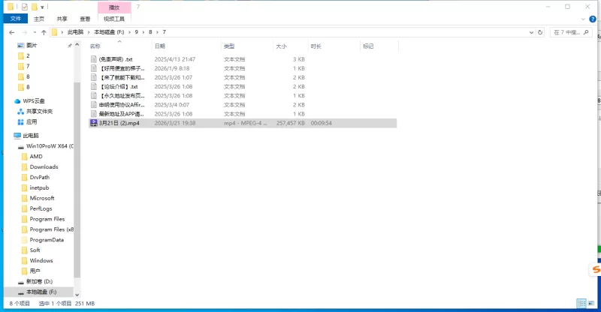Image resolution: width=601 pixels, height=312 pixels.
Task: Open the 视频工具 ribbon tab
Action: coord(114,19)
